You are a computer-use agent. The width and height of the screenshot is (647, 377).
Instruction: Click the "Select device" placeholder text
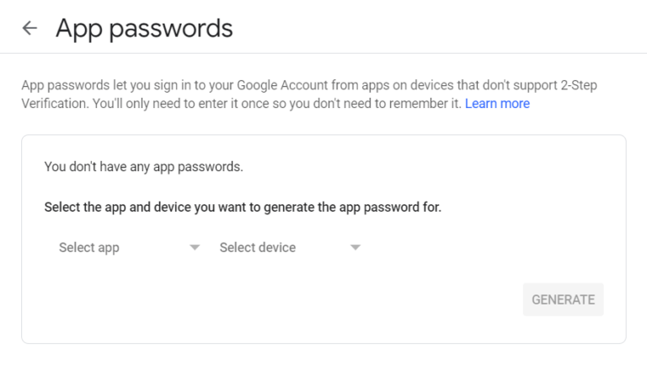point(258,248)
